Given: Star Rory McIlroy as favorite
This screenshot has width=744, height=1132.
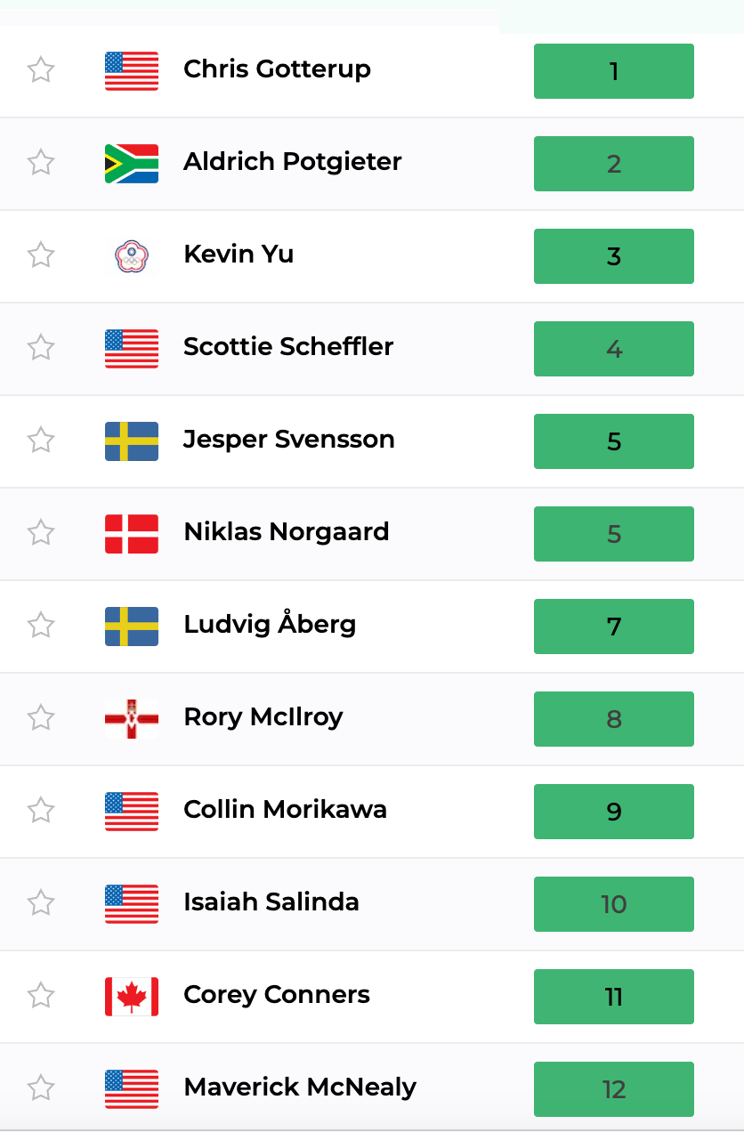Looking at the screenshot, I should tap(41, 717).
